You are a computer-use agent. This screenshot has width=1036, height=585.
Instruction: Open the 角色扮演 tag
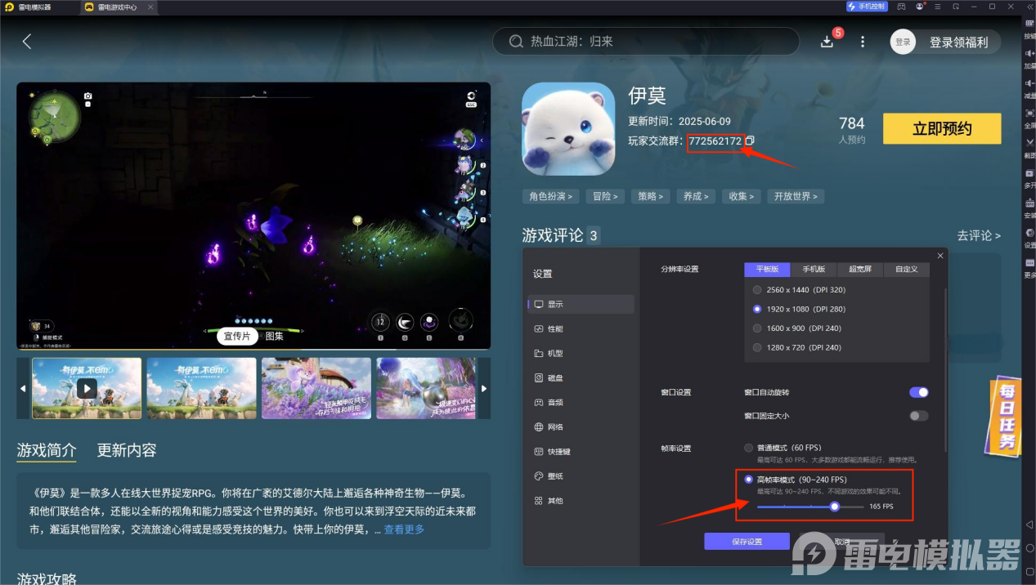pos(551,196)
